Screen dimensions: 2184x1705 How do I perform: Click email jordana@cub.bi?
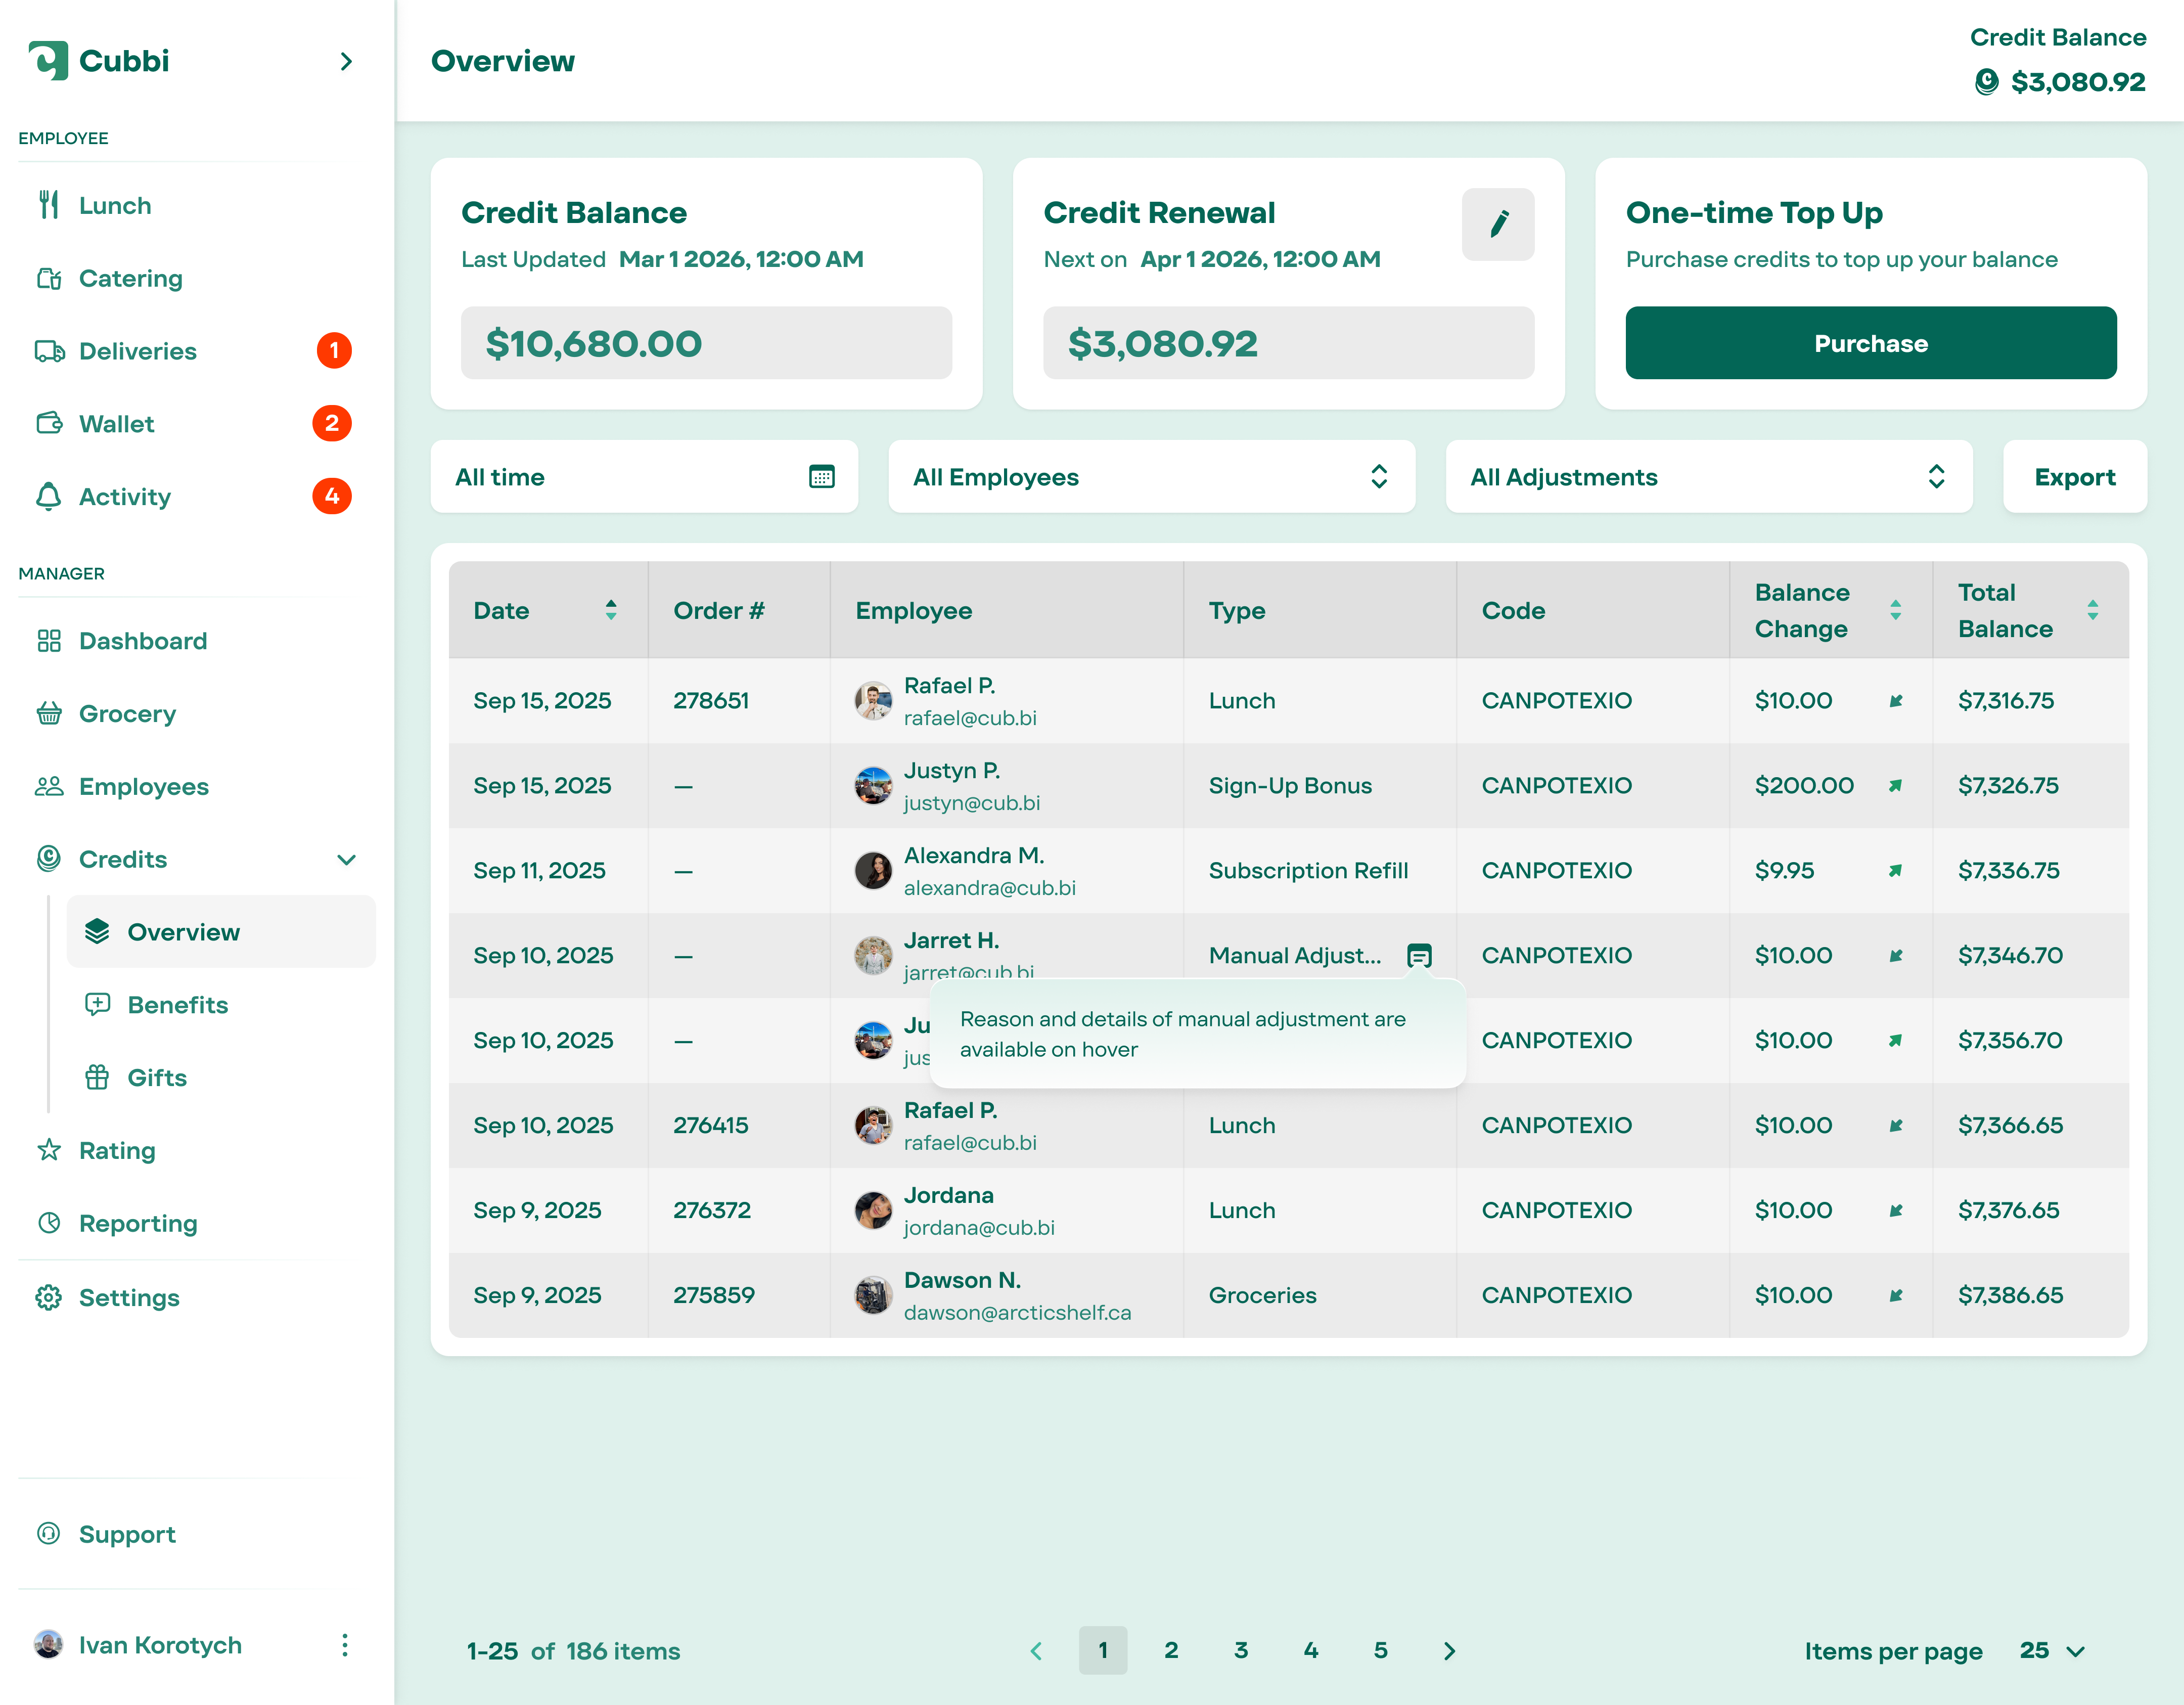(x=979, y=1227)
